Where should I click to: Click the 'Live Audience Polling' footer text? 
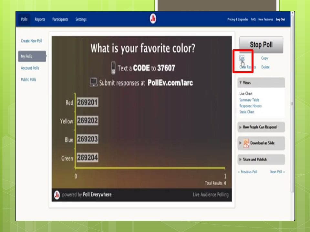(211, 195)
